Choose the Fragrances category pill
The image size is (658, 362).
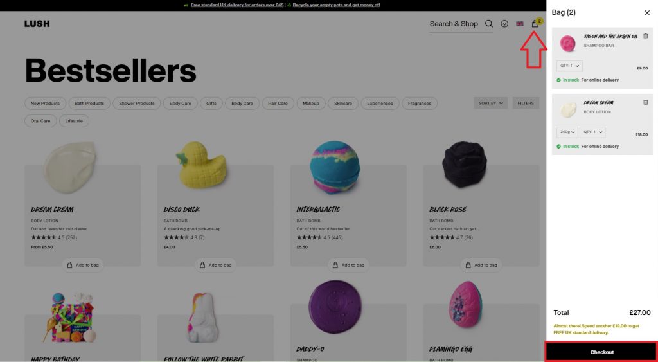419,104
